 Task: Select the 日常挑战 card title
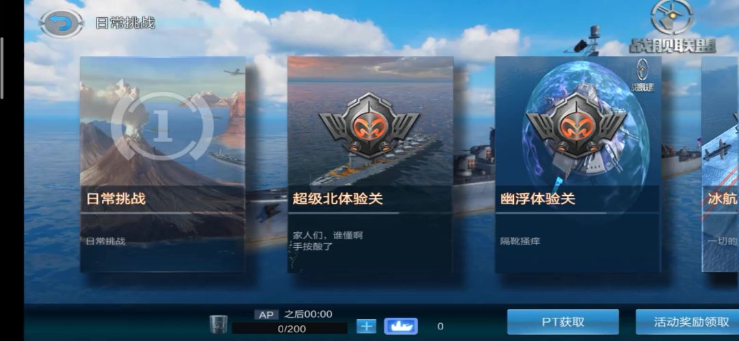[x=116, y=199]
